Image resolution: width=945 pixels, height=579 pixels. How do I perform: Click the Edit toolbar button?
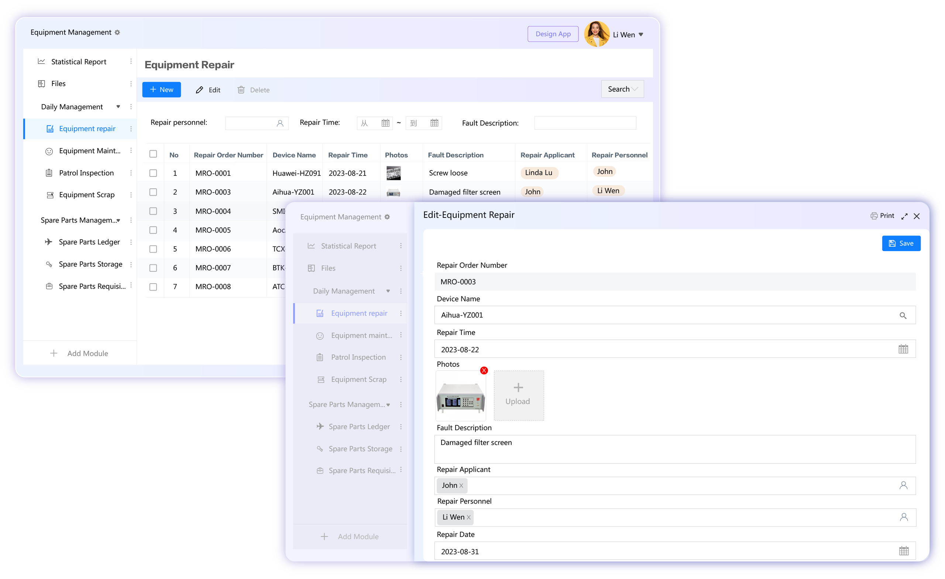(x=208, y=90)
